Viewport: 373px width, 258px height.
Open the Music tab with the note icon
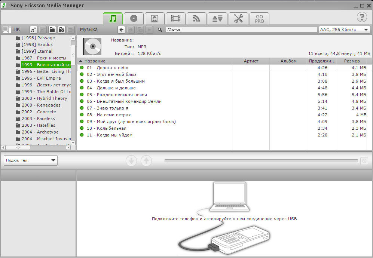click(113, 19)
